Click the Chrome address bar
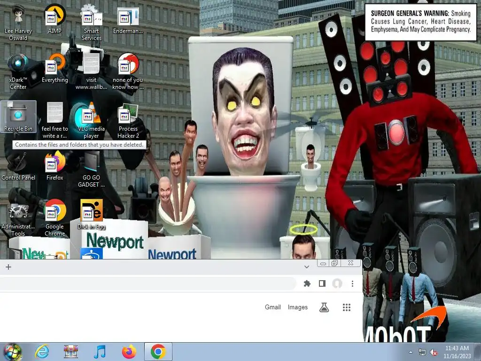 (x=147, y=283)
